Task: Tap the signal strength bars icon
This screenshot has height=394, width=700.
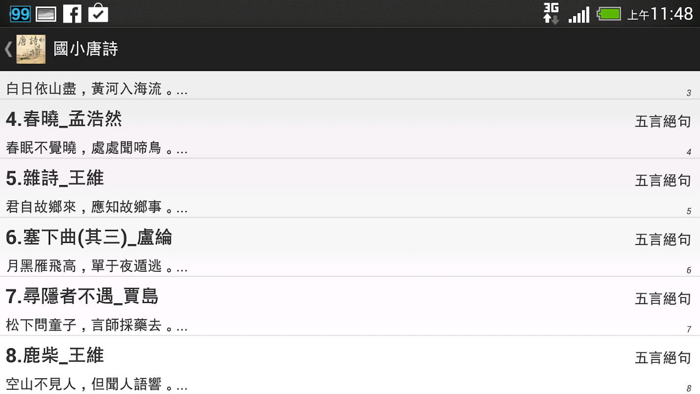Action: coord(579,15)
